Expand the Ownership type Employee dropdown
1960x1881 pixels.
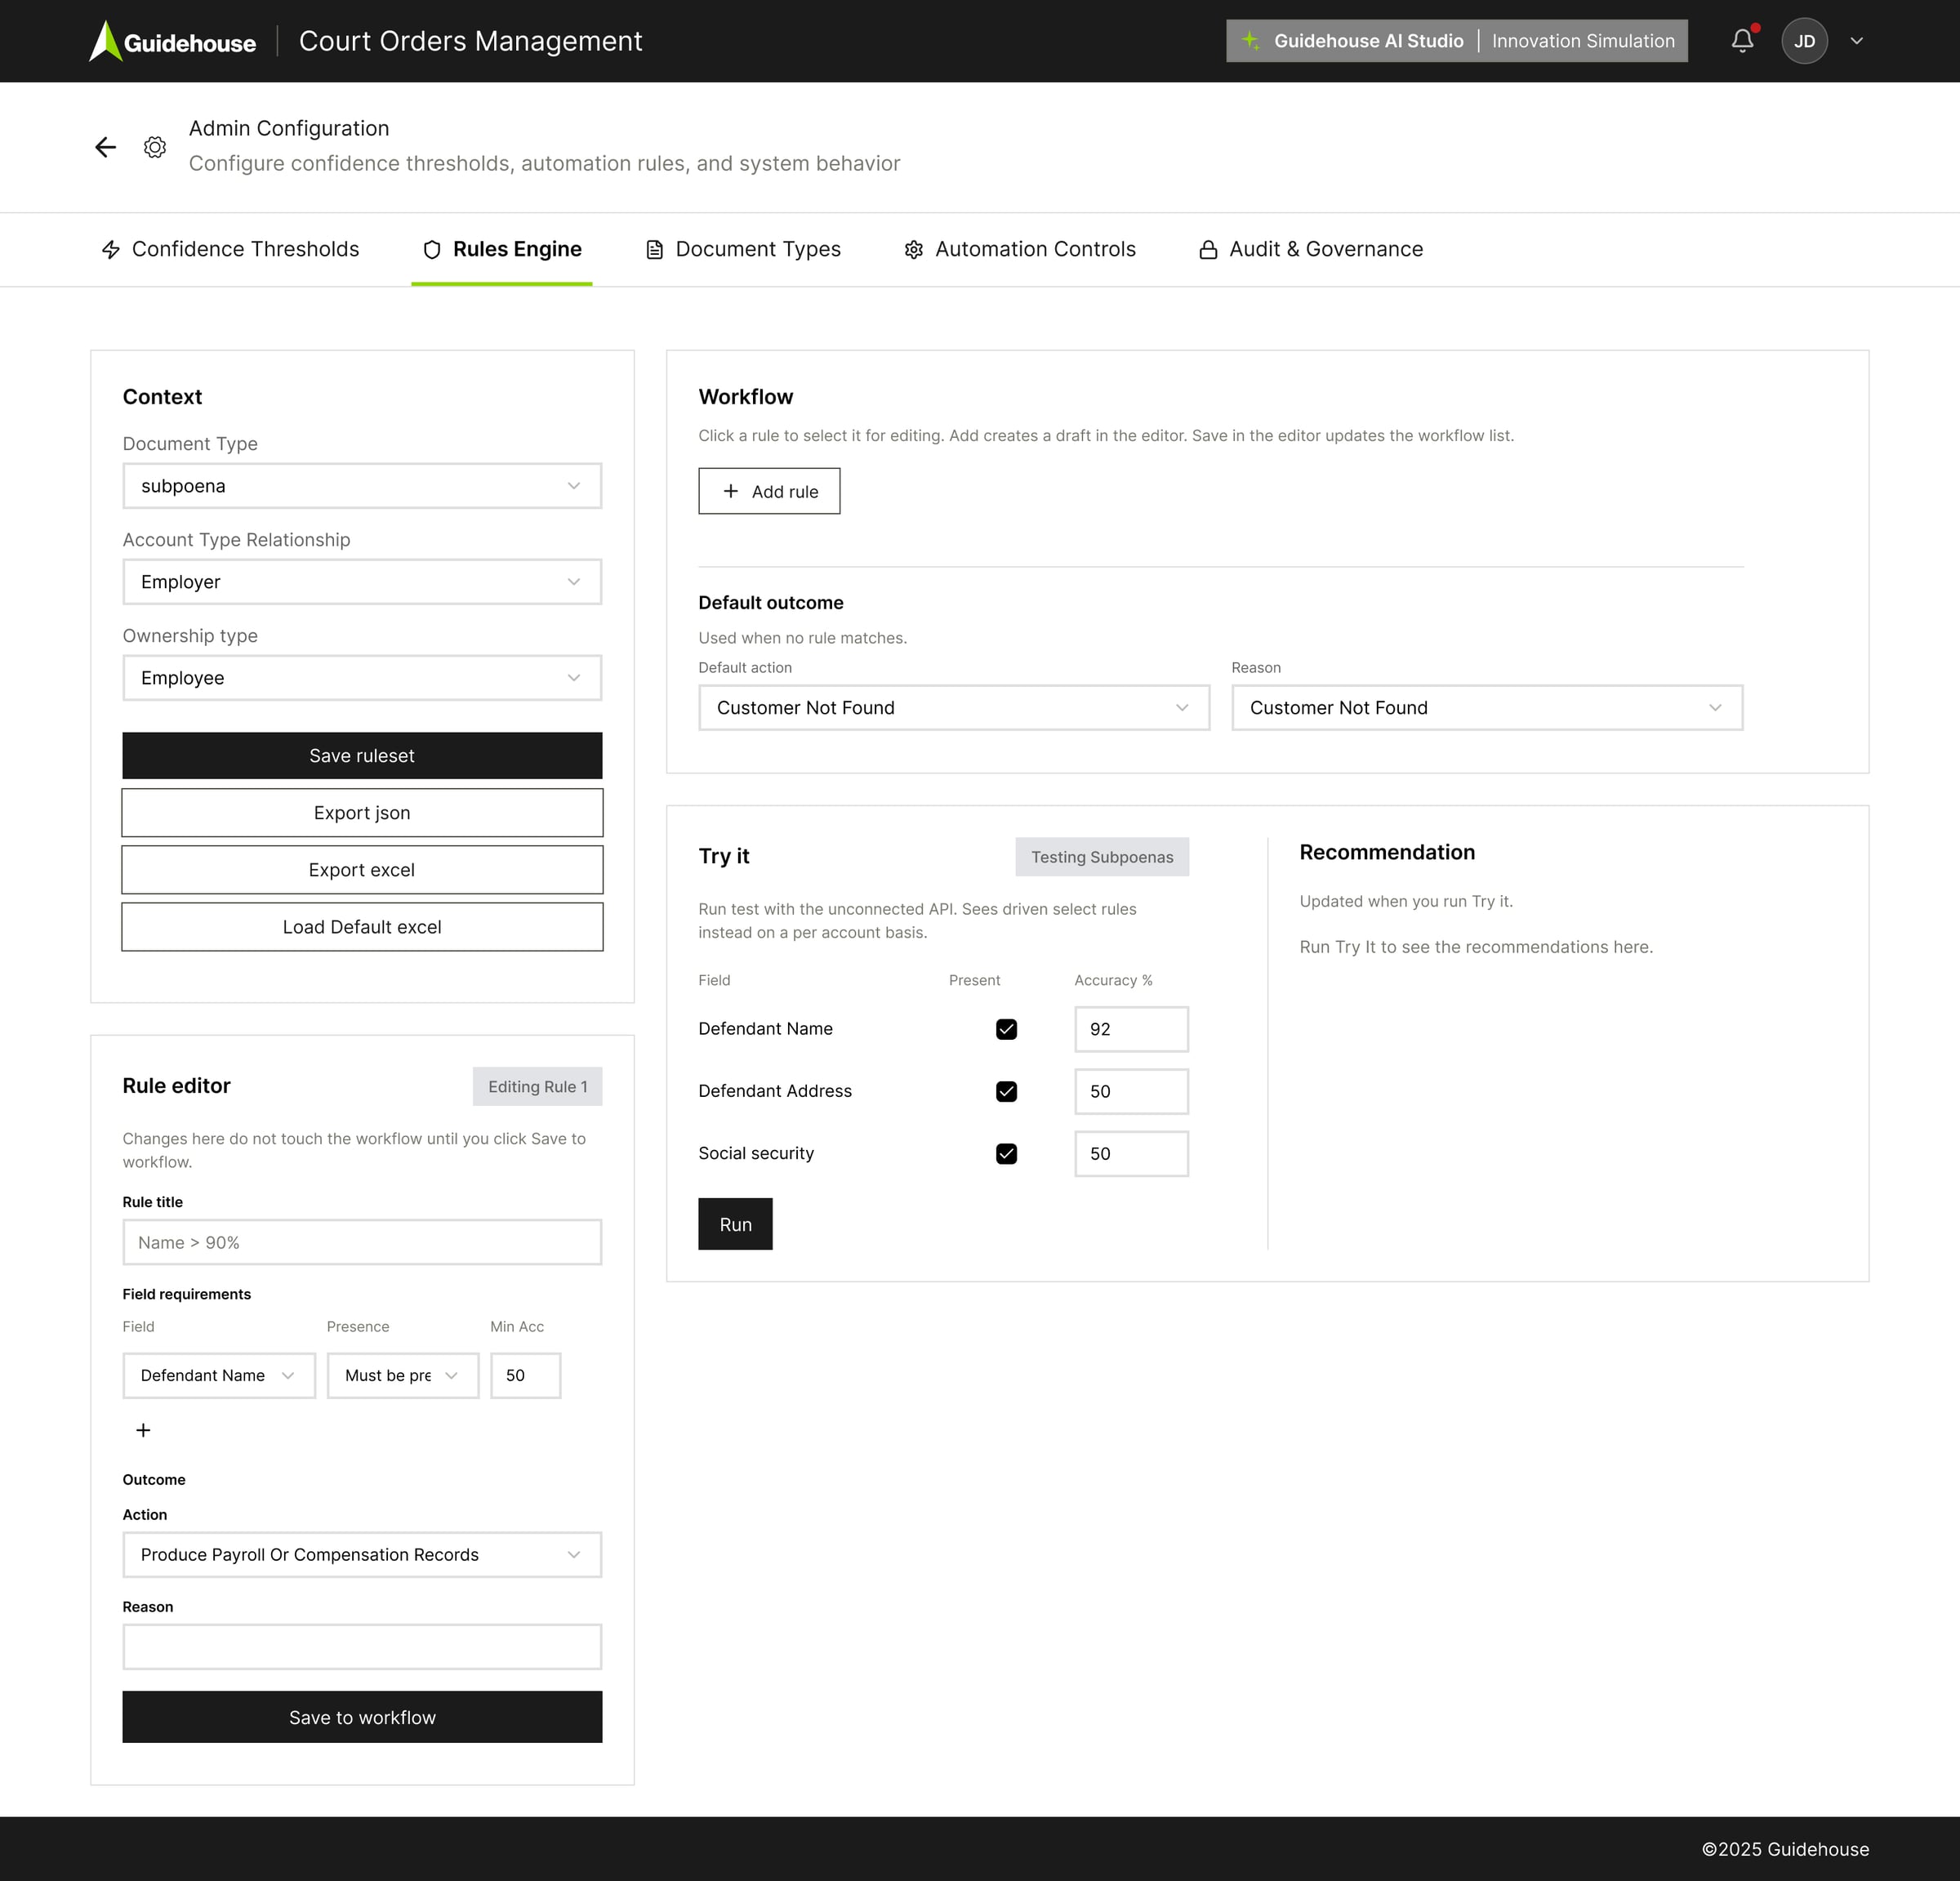(362, 678)
